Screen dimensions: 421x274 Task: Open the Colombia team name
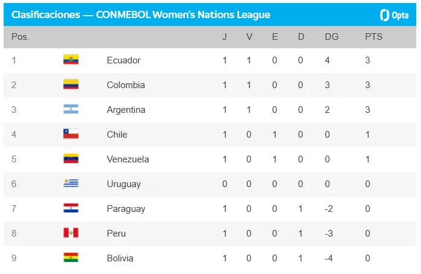click(x=126, y=85)
